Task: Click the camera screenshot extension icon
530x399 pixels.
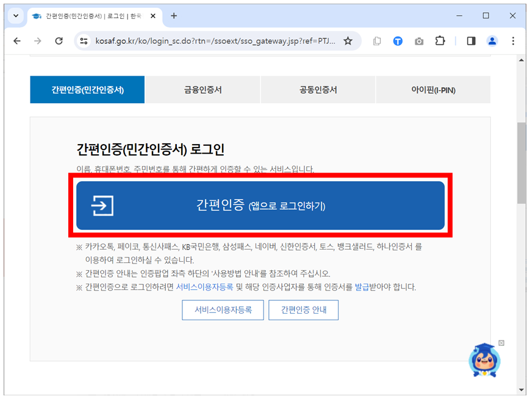Action: (x=419, y=41)
